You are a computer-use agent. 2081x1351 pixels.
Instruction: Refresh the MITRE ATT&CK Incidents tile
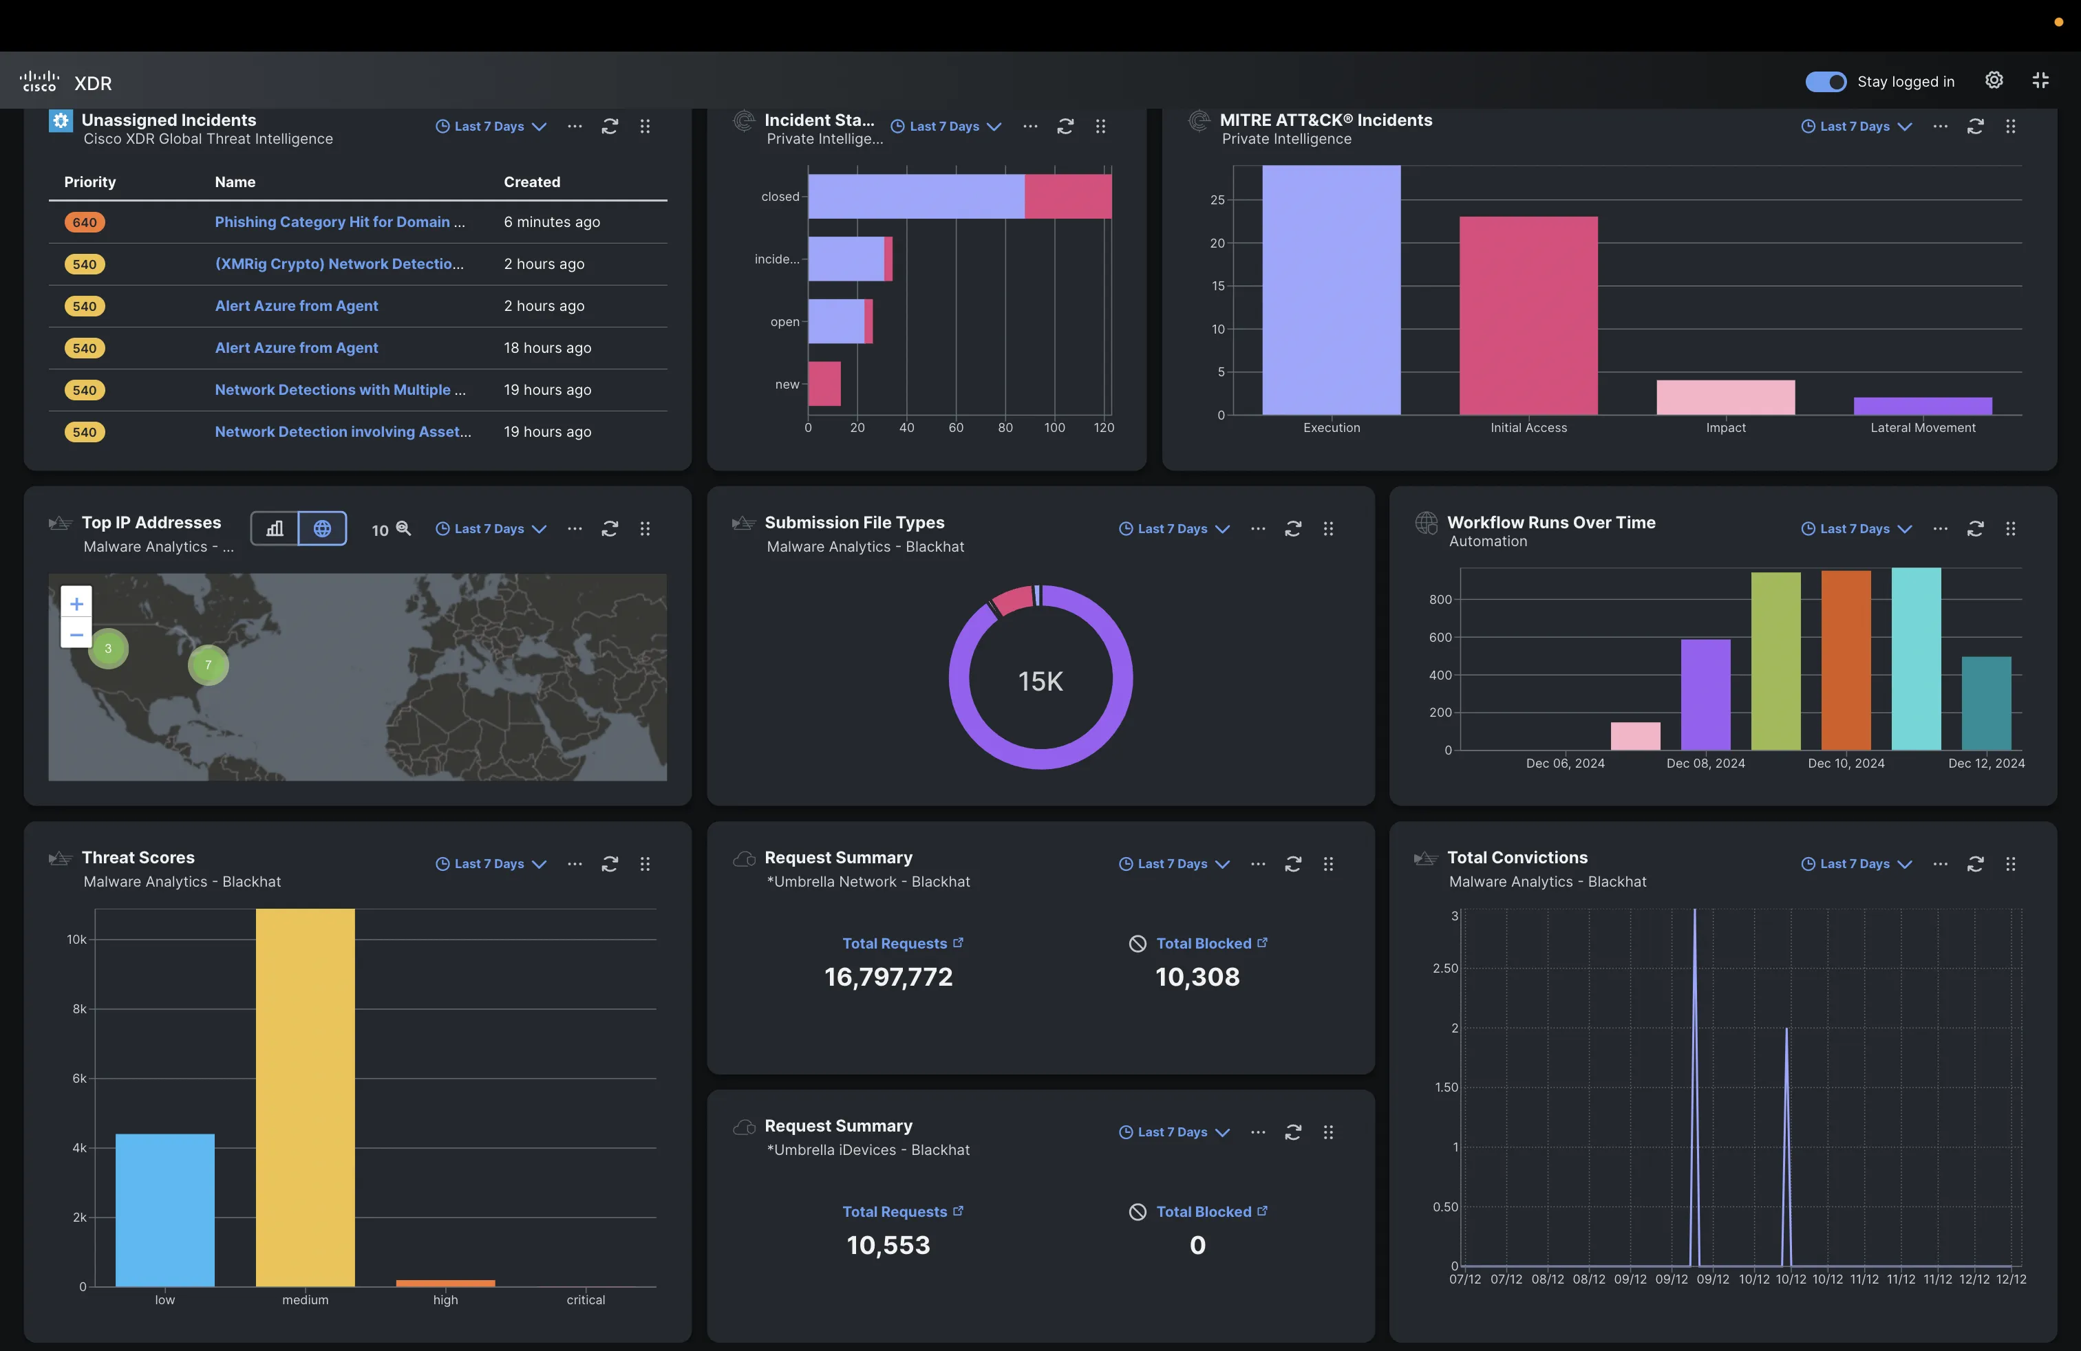click(x=1975, y=127)
